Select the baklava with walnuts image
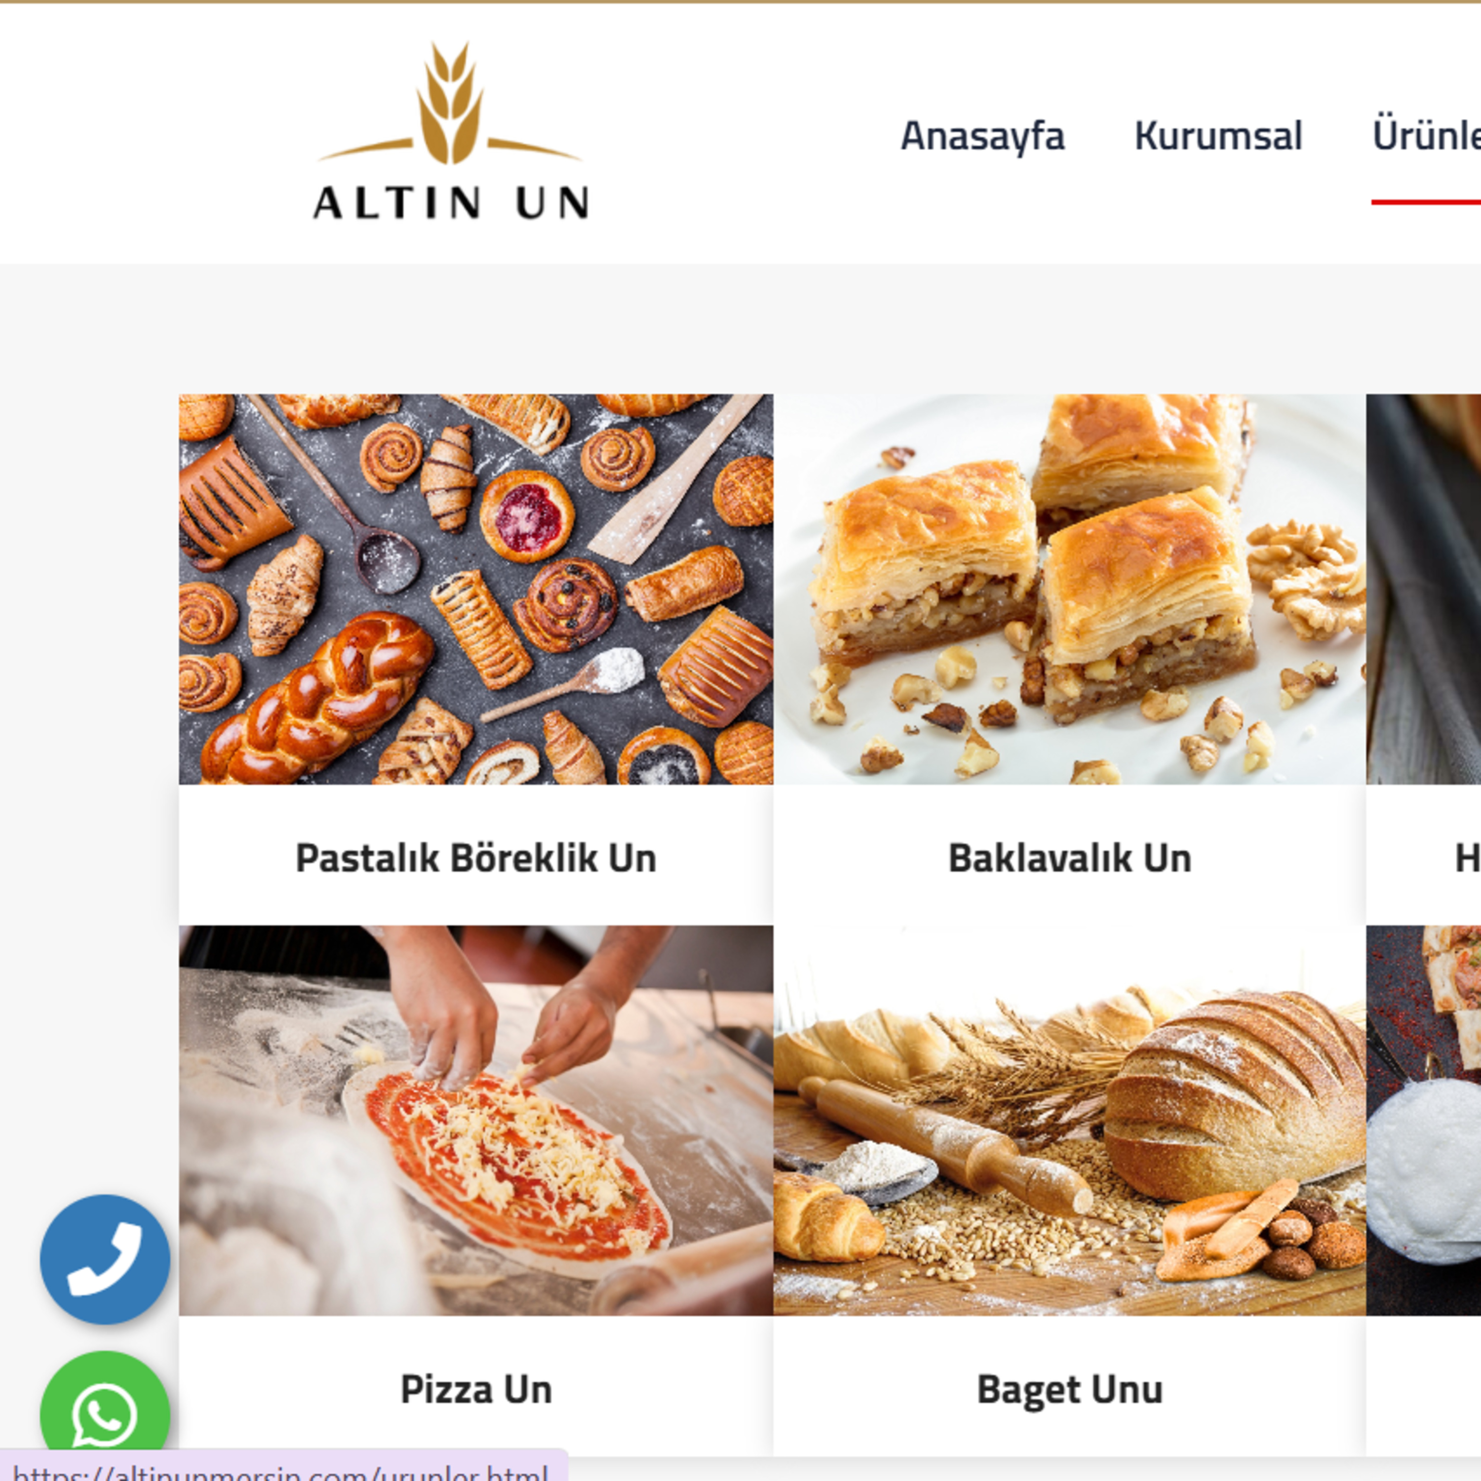This screenshot has height=1481, width=1481. coord(1069,589)
